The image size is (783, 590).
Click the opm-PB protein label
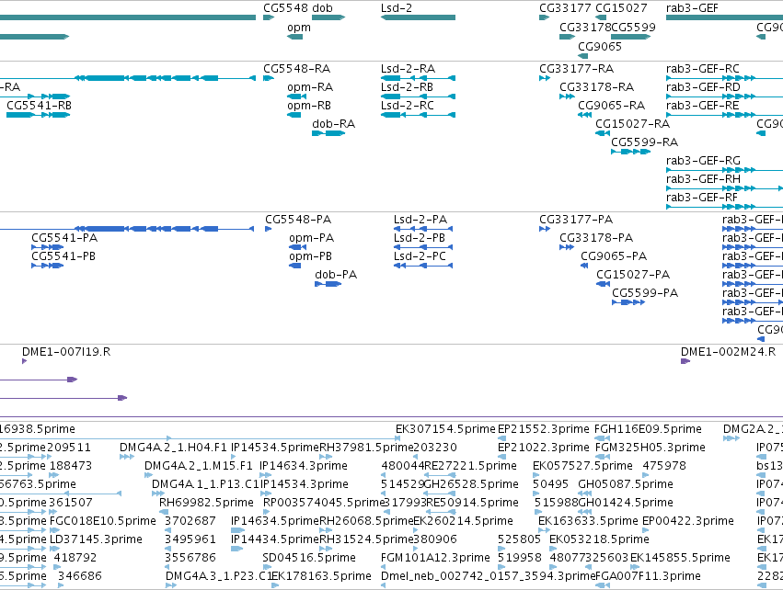311,256
